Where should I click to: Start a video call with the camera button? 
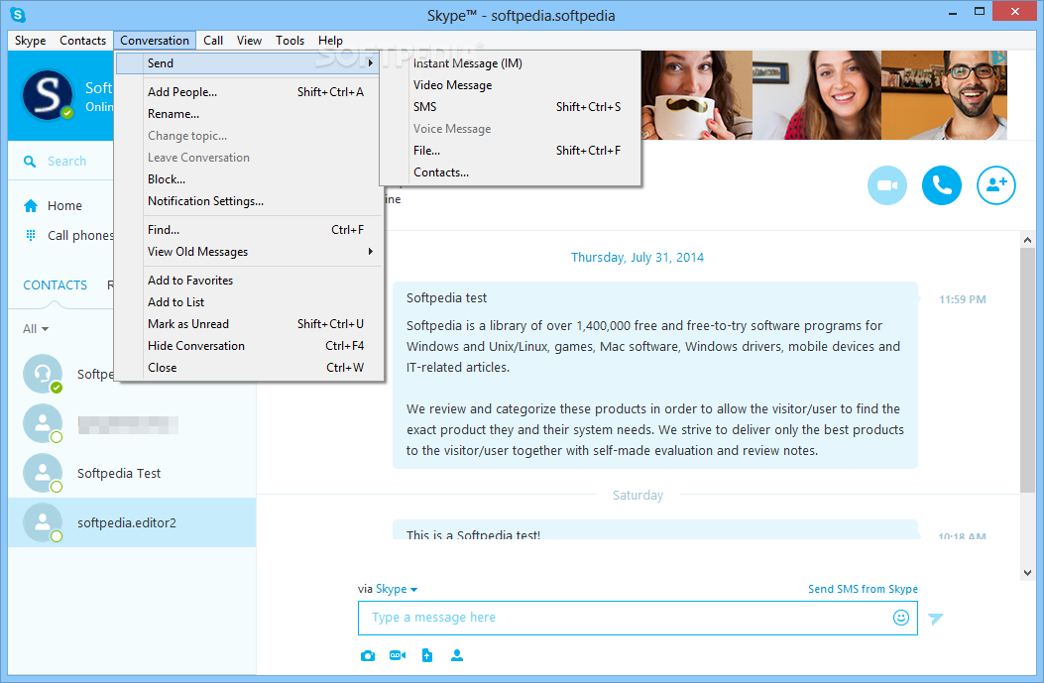pyautogui.click(x=887, y=185)
